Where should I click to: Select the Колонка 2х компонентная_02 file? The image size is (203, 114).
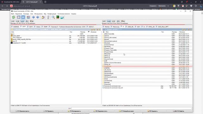(147, 88)
